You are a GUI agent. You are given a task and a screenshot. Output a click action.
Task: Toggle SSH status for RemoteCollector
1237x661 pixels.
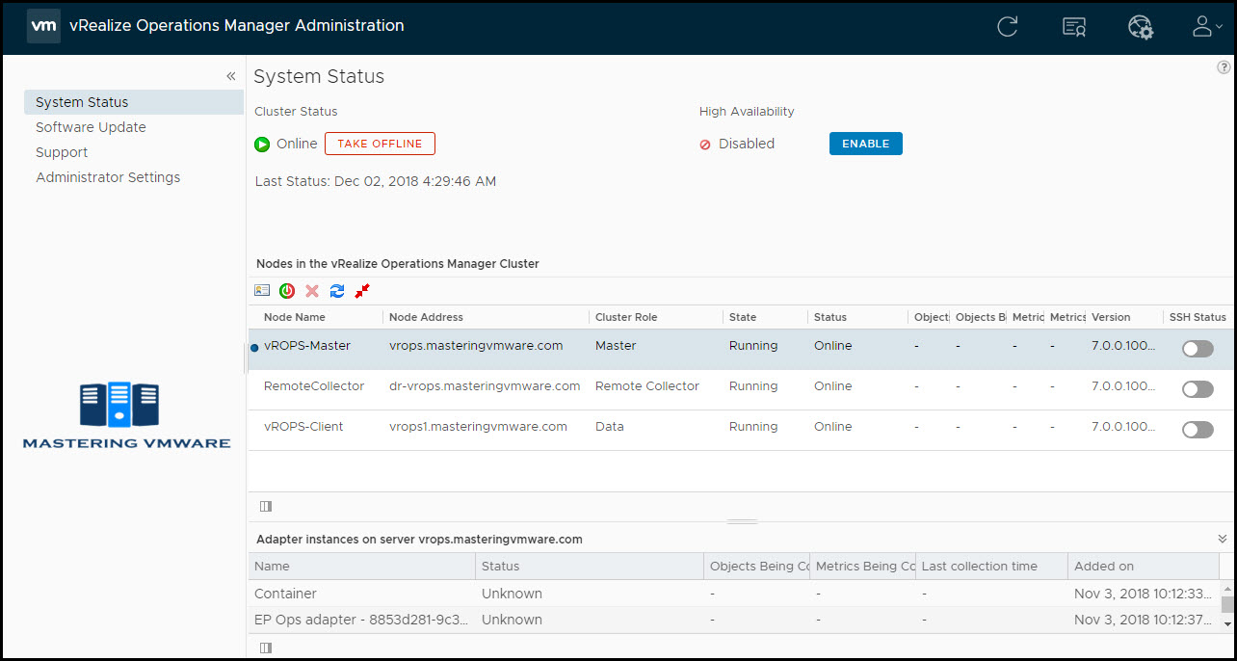1198,389
